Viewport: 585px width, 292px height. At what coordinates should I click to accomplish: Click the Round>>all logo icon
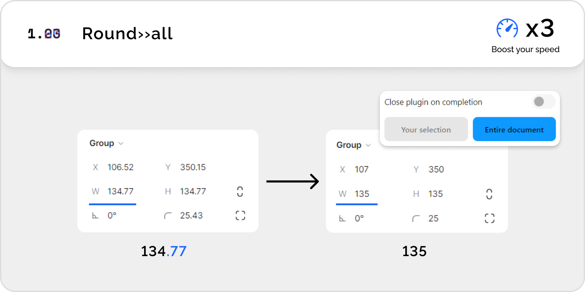[x=44, y=34]
